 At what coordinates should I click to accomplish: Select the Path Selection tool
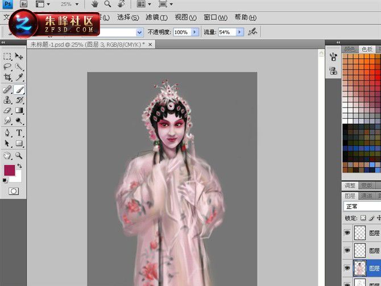point(7,143)
